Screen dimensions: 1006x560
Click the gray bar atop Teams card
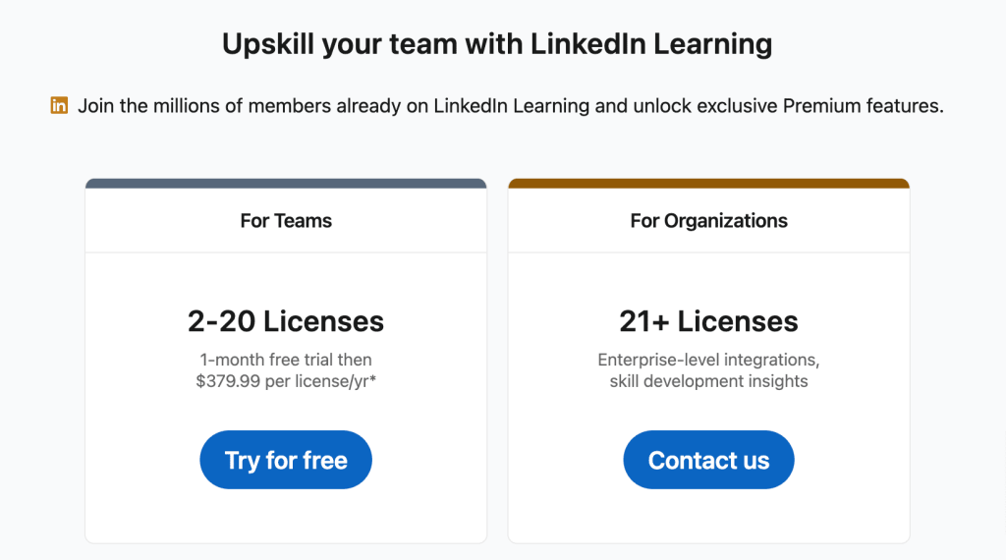(286, 184)
